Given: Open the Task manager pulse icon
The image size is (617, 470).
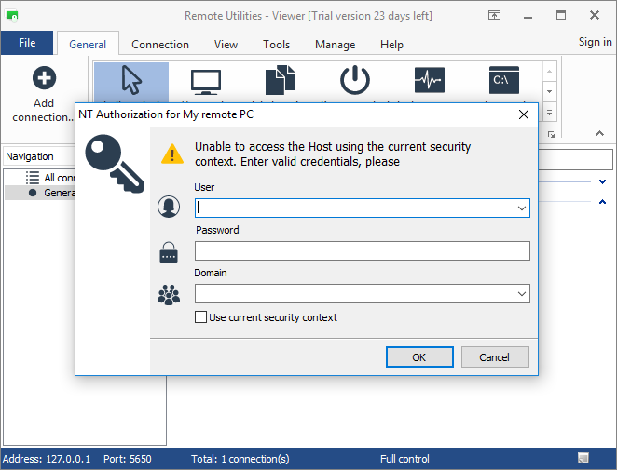Looking at the screenshot, I should click(x=430, y=80).
